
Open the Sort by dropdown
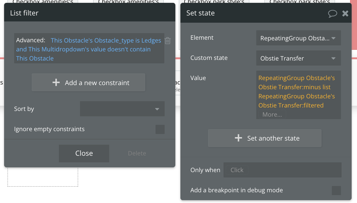pyautogui.click(x=122, y=109)
